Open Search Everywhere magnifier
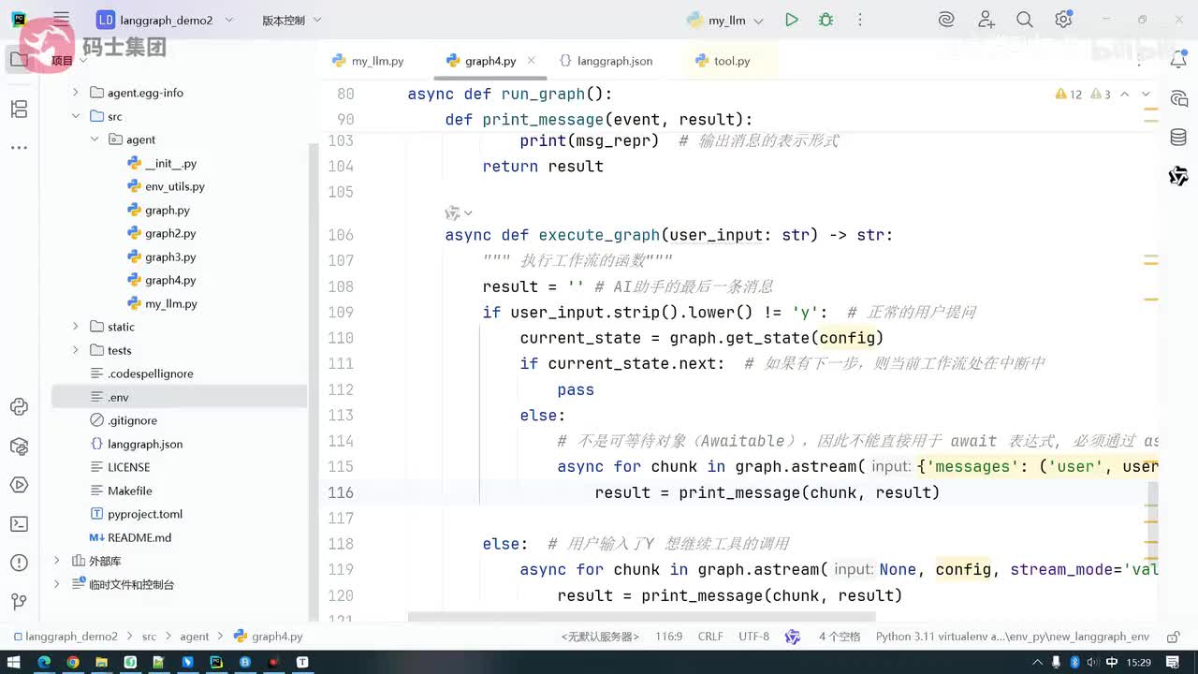Screen dimensions: 1198x674 pyautogui.click(x=1025, y=20)
